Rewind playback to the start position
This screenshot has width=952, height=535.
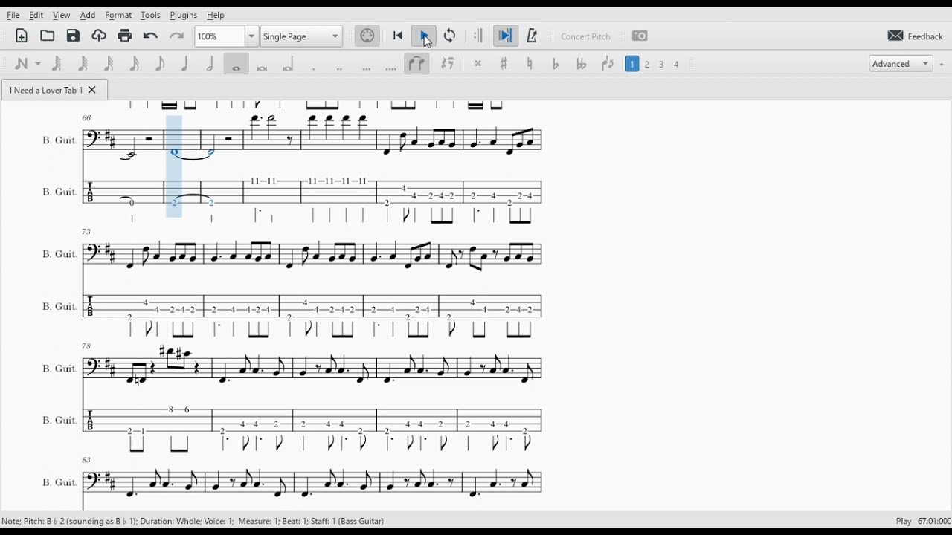[398, 36]
